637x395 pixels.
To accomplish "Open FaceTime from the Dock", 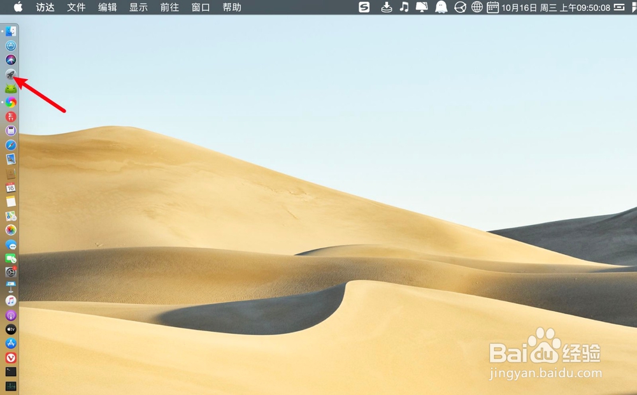I will click(x=11, y=259).
